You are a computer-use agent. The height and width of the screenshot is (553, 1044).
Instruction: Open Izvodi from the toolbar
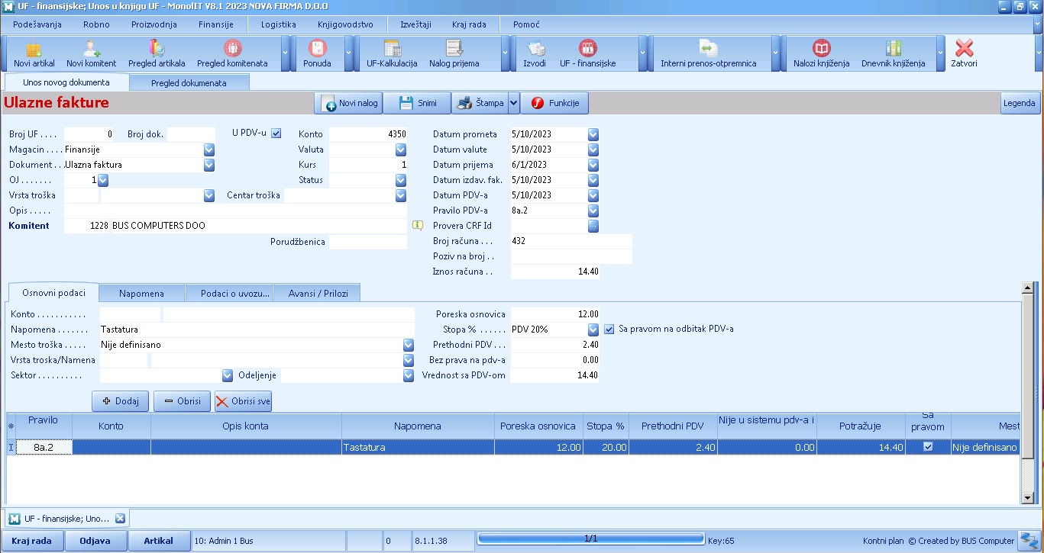pyautogui.click(x=535, y=54)
